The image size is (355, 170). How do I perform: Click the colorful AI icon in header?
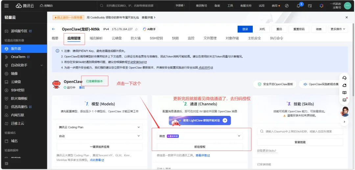[321, 6]
